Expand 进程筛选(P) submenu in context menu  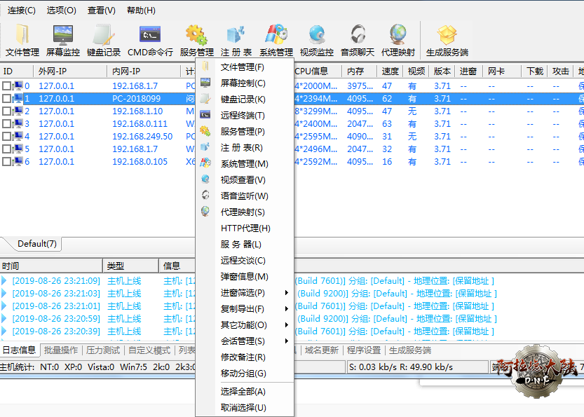[254, 292]
